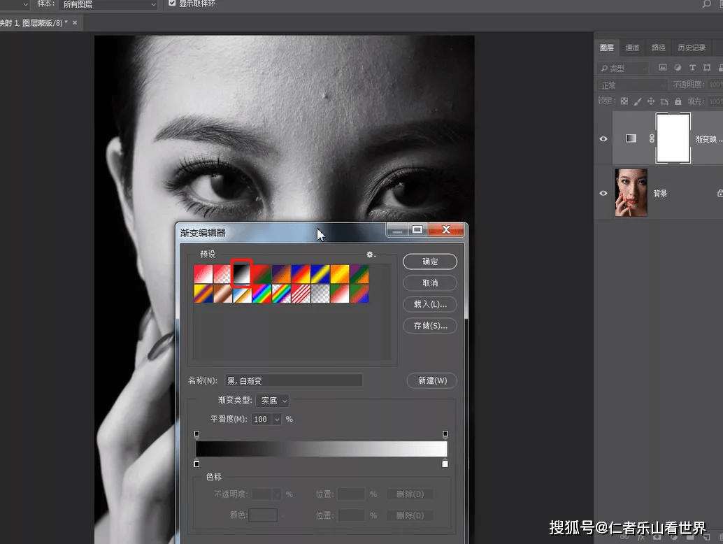Click the pixel layer filter icon

click(x=663, y=67)
